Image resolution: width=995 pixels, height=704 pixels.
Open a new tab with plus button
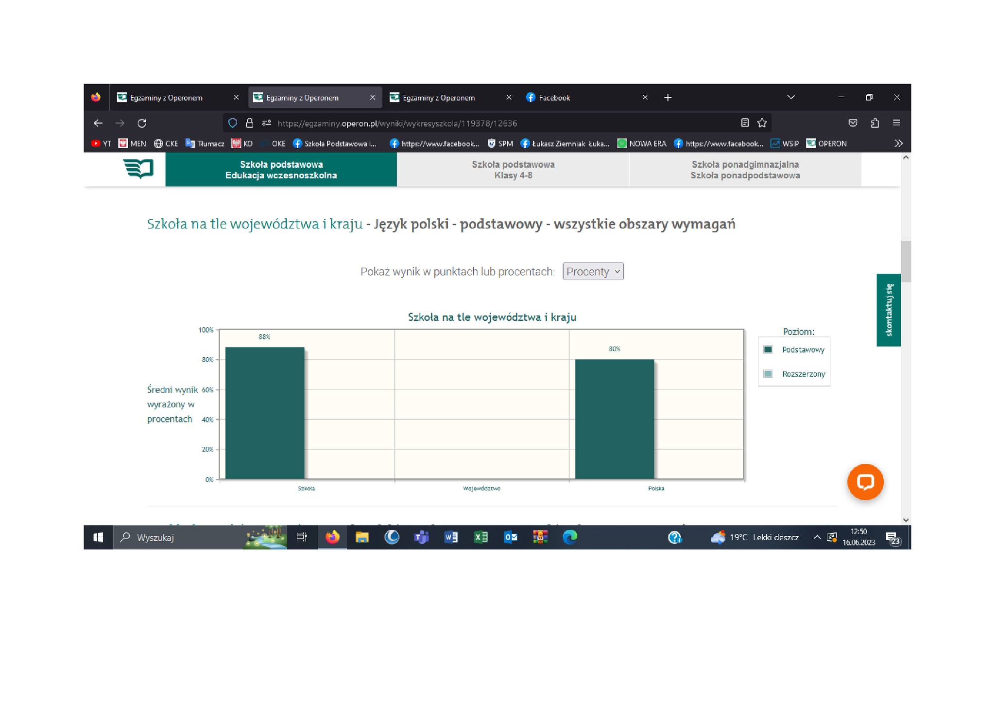point(668,98)
